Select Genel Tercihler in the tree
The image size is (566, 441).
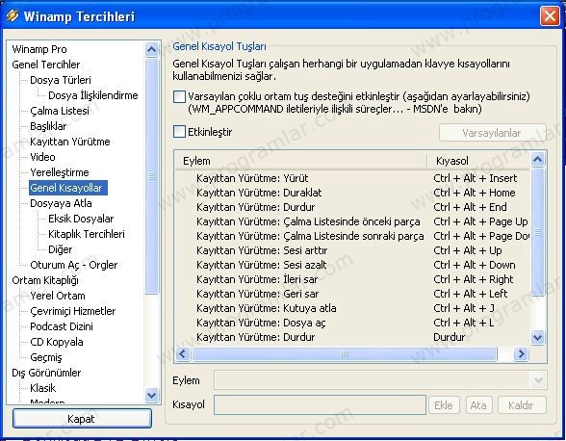[46, 65]
